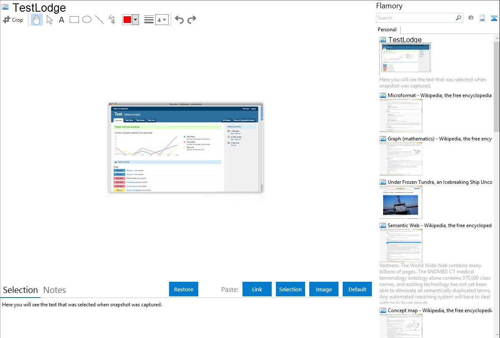Open the Personal tab
Screen dimensions: 500x338
387,30
